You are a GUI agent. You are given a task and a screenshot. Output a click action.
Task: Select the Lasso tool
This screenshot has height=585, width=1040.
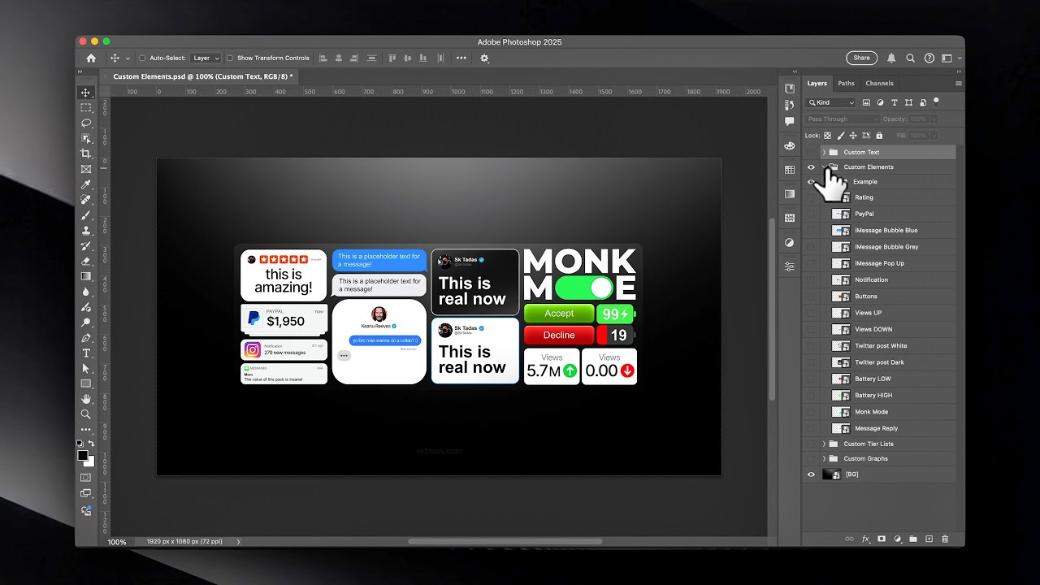[x=86, y=123]
